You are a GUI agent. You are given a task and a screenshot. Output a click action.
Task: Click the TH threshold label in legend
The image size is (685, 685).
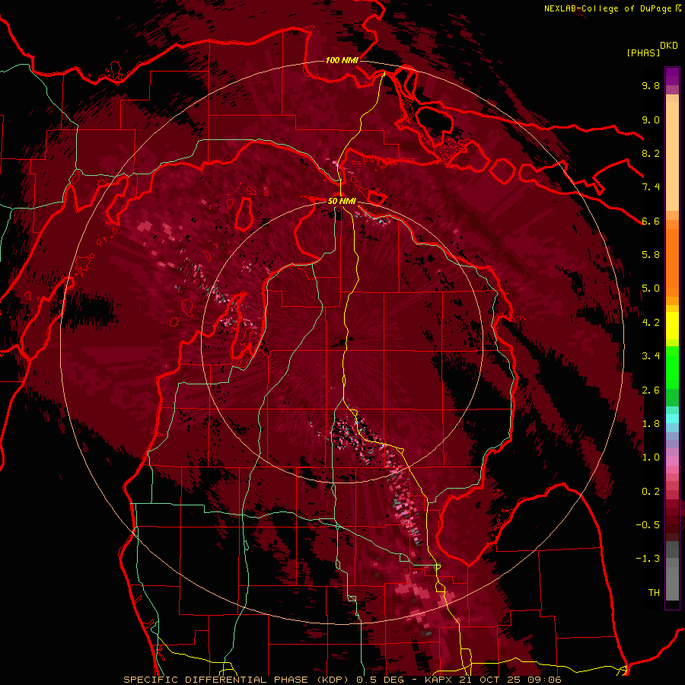click(x=654, y=593)
